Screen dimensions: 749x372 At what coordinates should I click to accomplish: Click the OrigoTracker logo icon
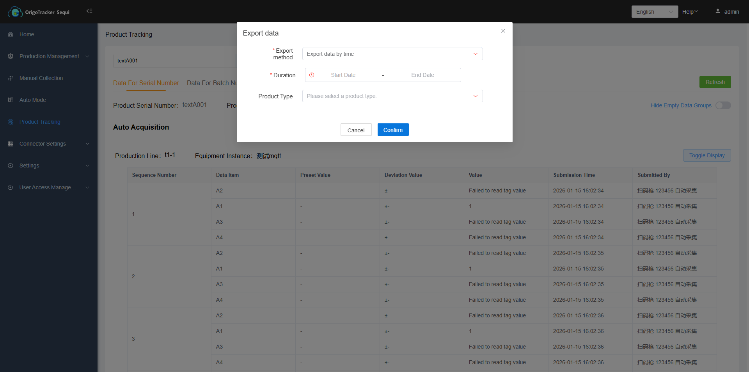pyautogui.click(x=15, y=12)
